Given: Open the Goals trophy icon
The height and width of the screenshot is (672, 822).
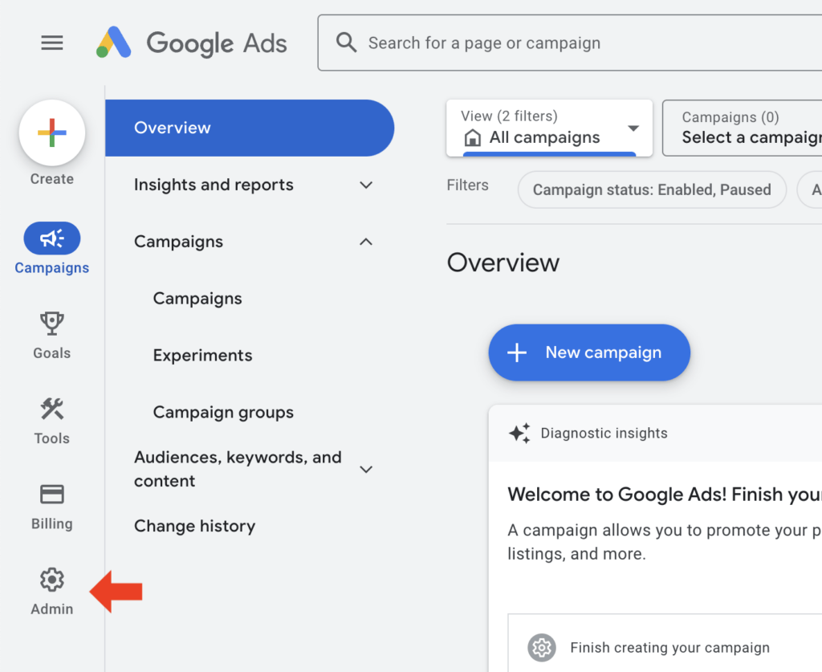Looking at the screenshot, I should [51, 323].
